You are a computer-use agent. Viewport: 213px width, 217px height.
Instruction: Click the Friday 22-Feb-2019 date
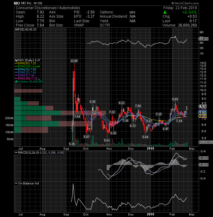(x=180, y=8)
